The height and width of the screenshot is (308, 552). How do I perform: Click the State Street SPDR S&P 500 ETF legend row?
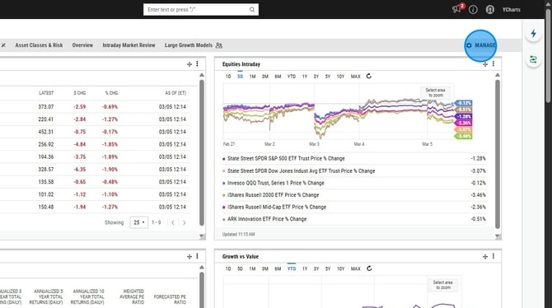click(353, 159)
